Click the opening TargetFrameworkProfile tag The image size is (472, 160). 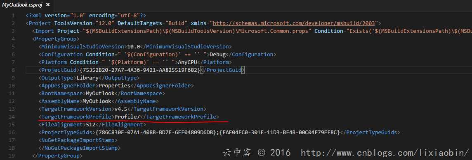point(76,117)
